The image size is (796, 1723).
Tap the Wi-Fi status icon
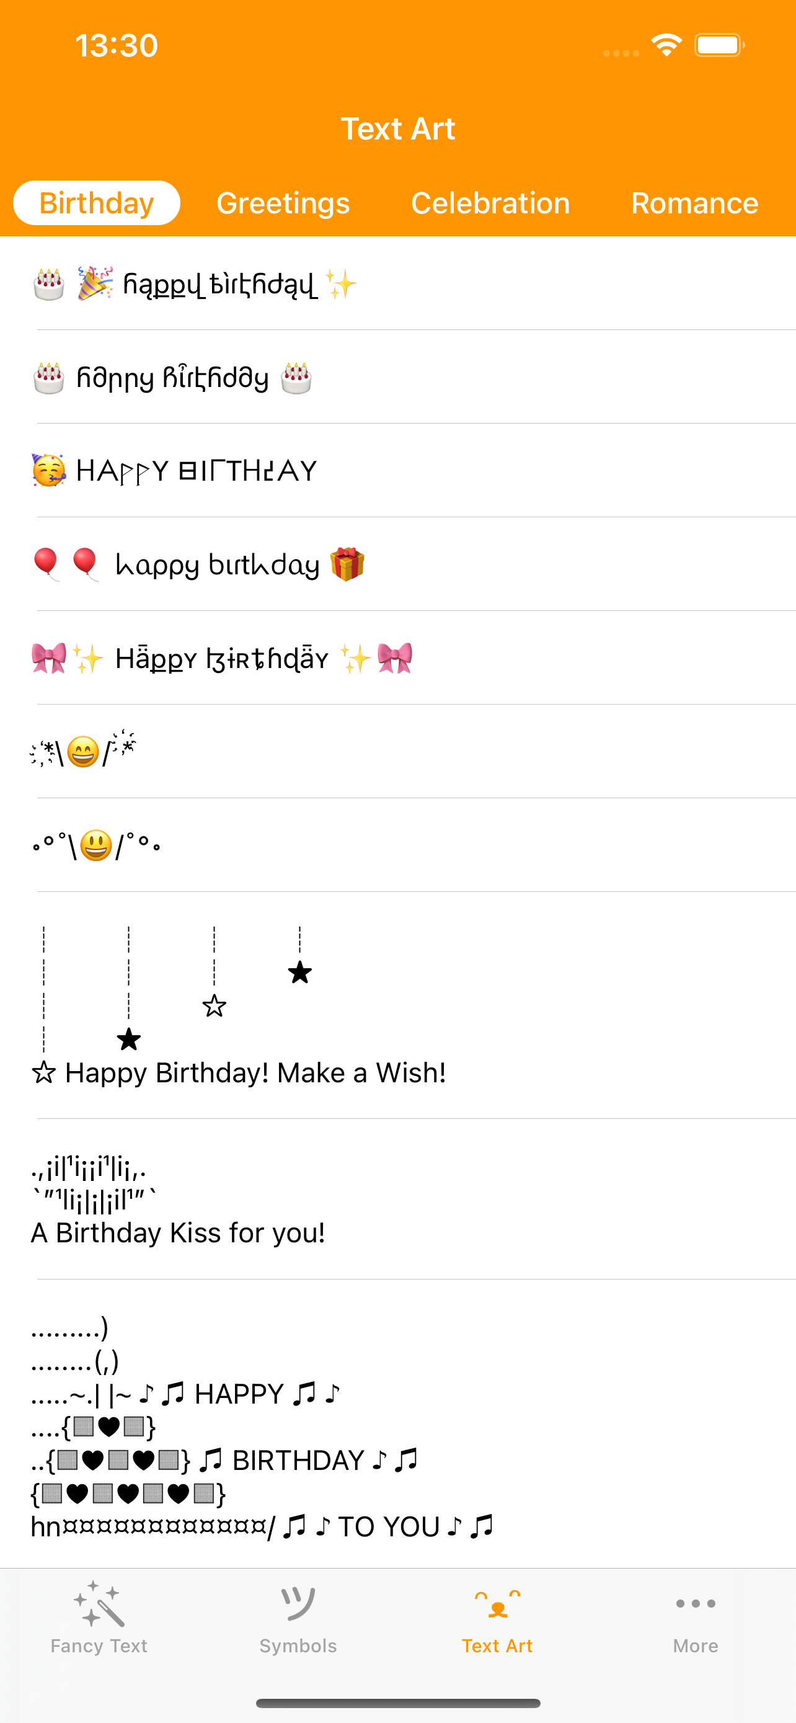pyautogui.click(x=666, y=45)
